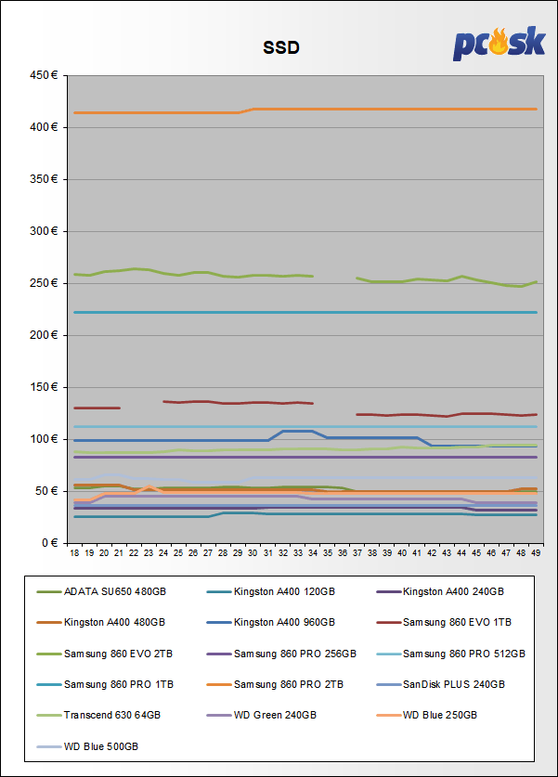Click the orange line near 415 €

(x=305, y=110)
